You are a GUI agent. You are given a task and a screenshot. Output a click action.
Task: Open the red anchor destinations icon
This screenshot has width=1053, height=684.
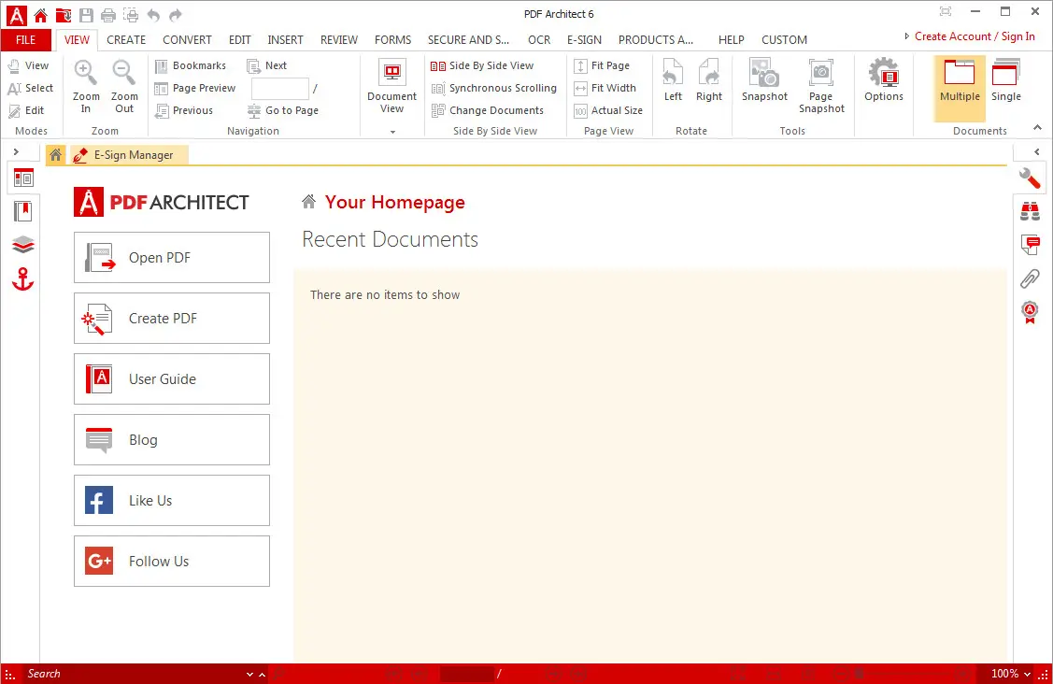22,278
